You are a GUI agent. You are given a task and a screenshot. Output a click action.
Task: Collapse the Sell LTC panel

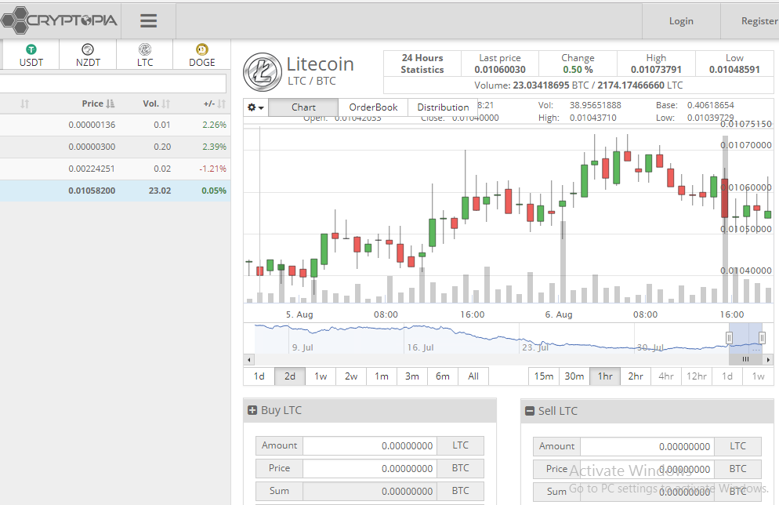click(530, 411)
